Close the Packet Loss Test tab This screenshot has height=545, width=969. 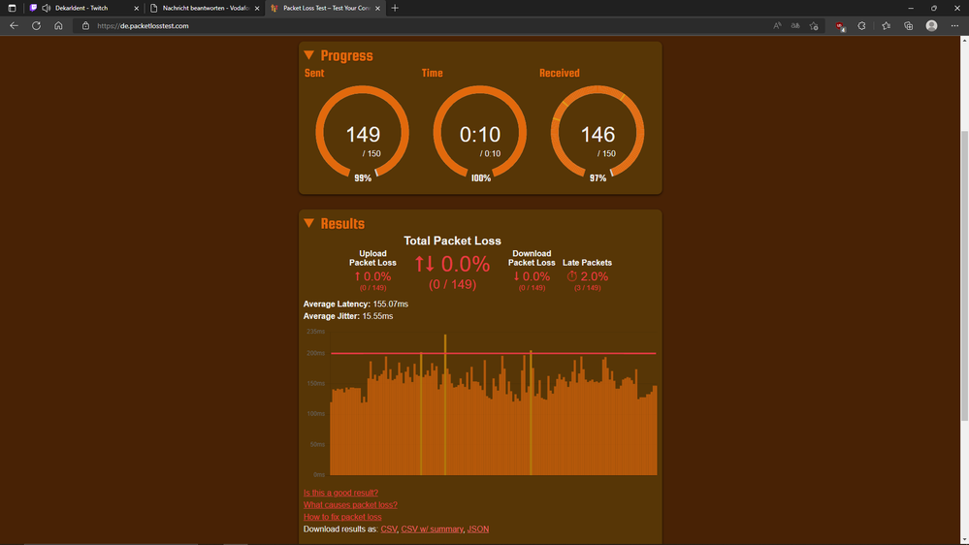click(377, 8)
